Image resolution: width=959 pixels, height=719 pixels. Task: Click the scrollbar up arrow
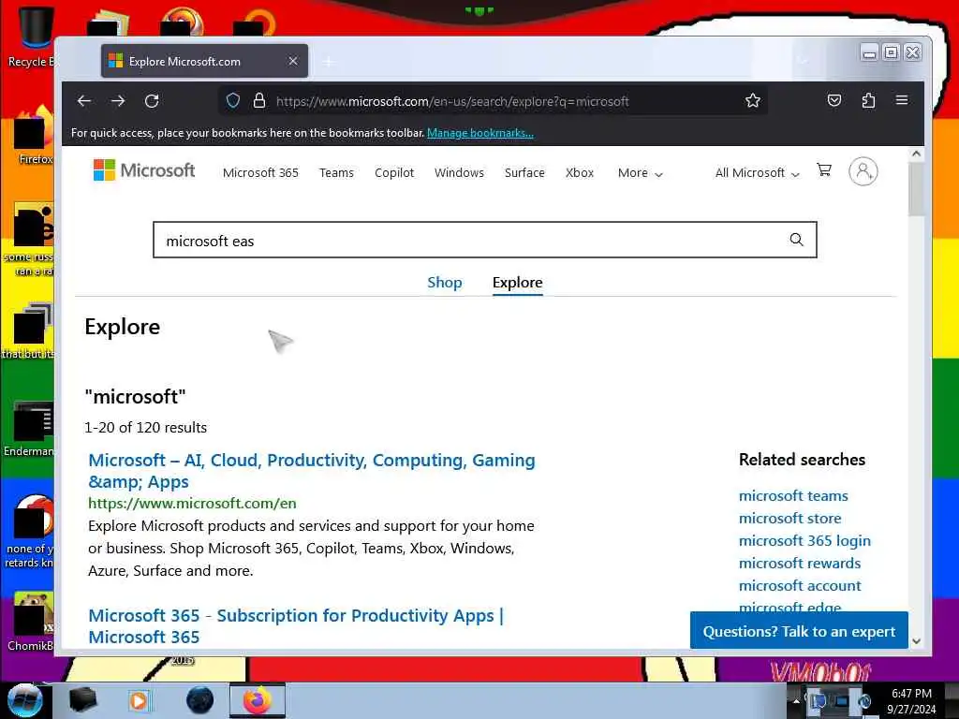click(916, 154)
